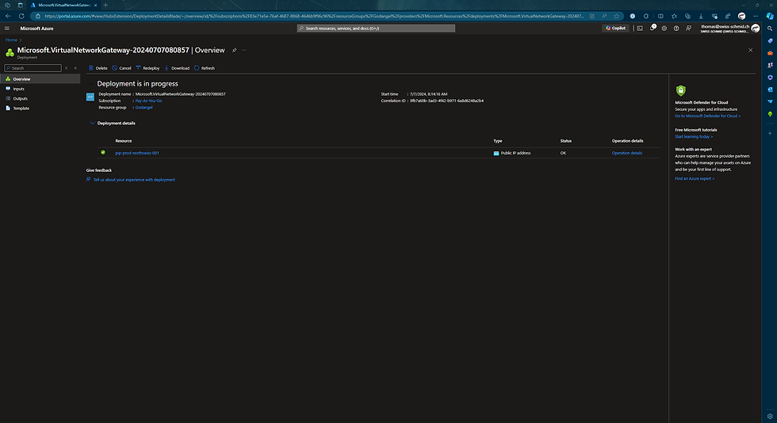
Task: Open the browser favorites list
Action: click(x=674, y=16)
